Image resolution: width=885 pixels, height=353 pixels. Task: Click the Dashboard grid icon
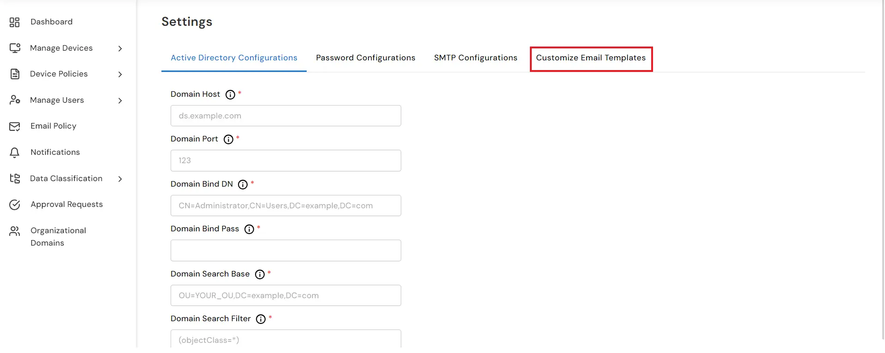pos(14,22)
